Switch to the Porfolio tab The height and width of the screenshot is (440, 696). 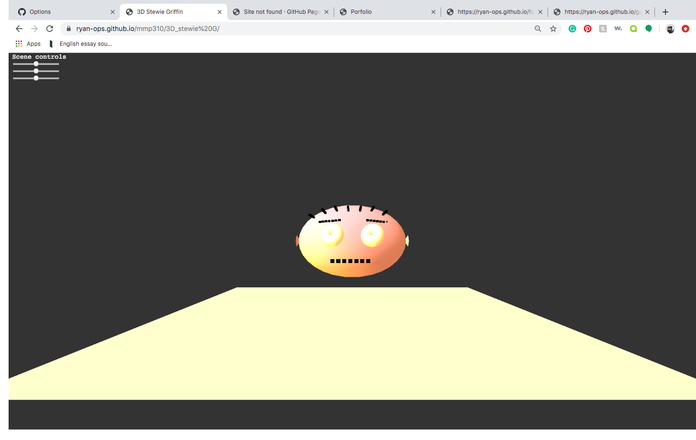(387, 12)
